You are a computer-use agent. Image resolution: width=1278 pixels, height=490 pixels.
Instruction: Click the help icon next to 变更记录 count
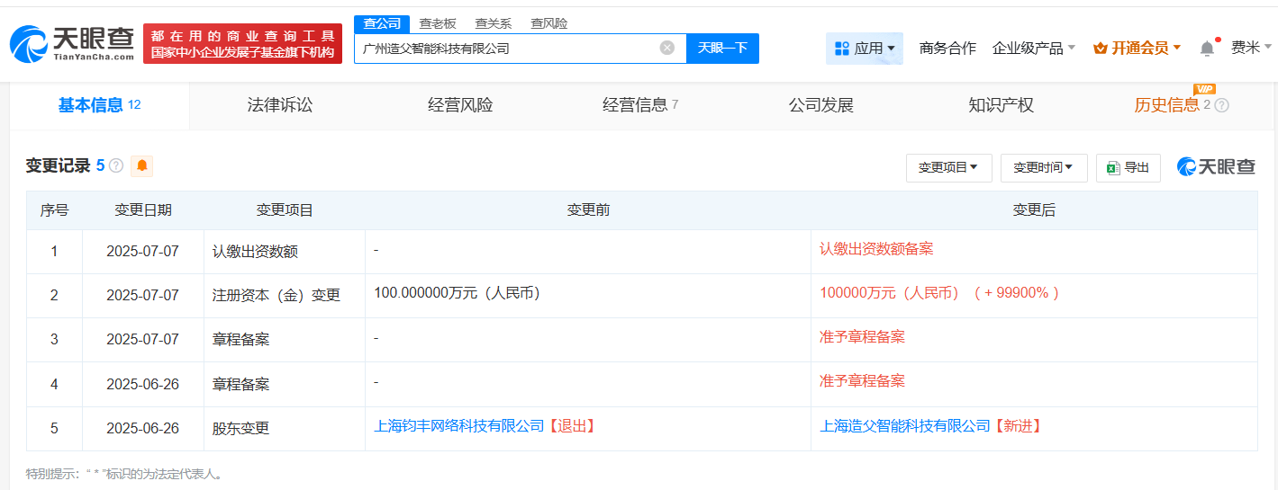click(116, 165)
